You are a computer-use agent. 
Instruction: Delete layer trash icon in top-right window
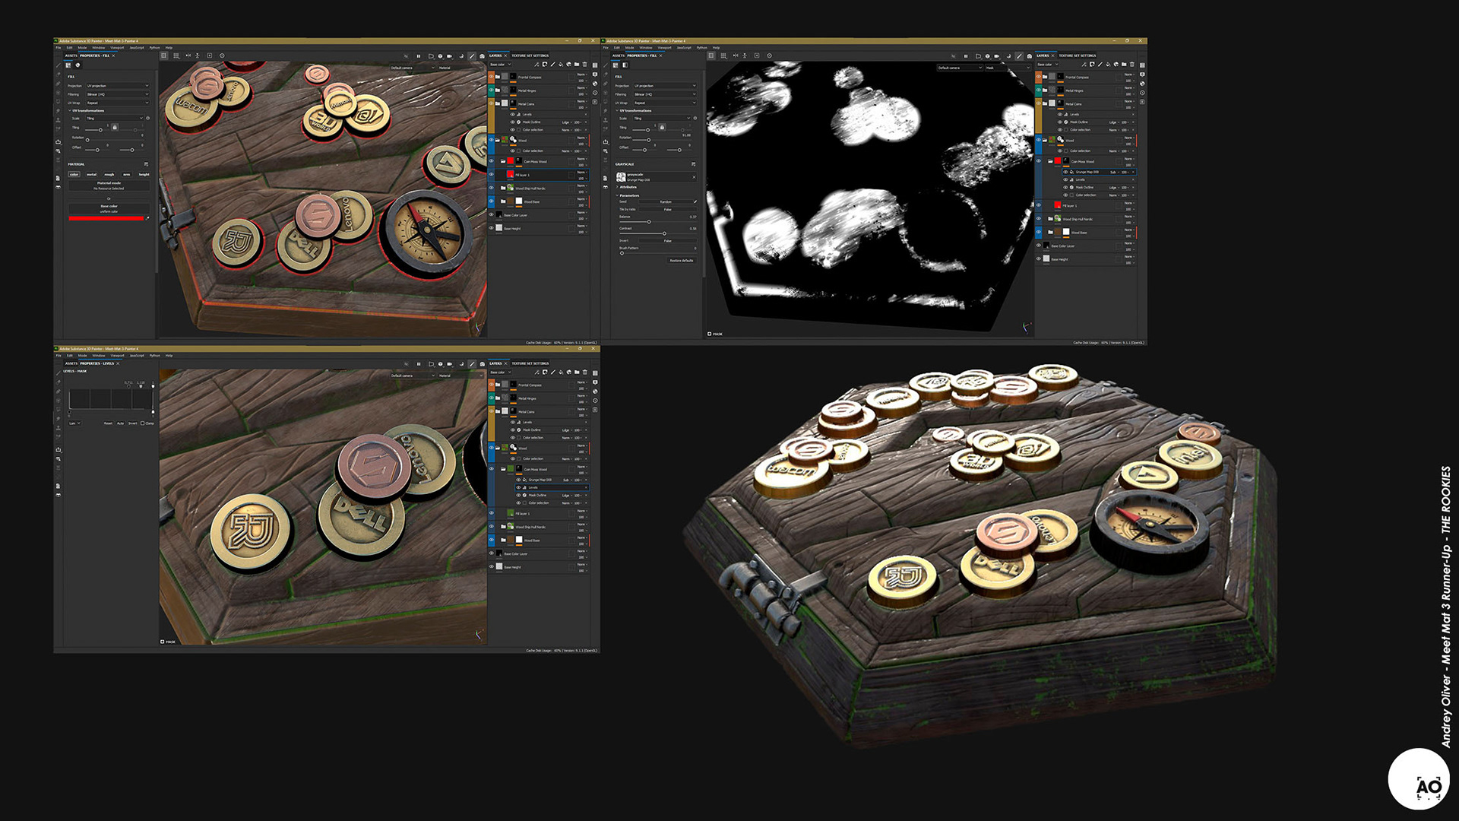pyautogui.click(x=1132, y=65)
